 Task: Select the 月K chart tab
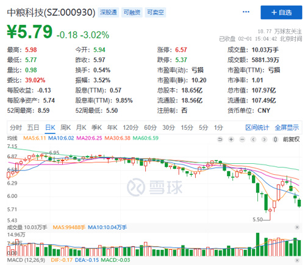coord(81,127)
